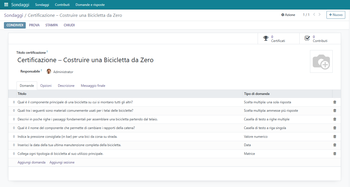Open the Azione gear dropdown
The height and width of the screenshot is (187, 350).
288,15
